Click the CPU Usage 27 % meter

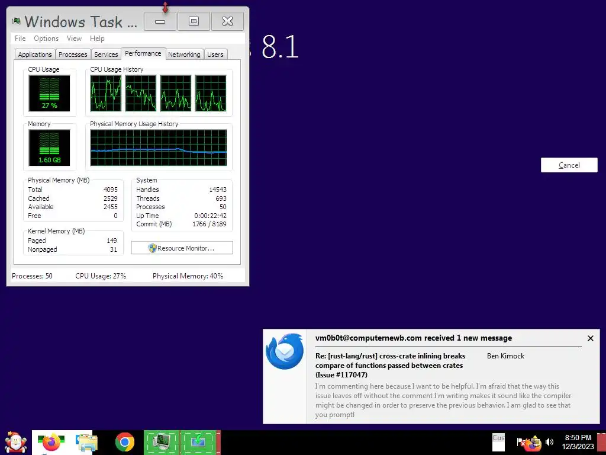click(49, 93)
